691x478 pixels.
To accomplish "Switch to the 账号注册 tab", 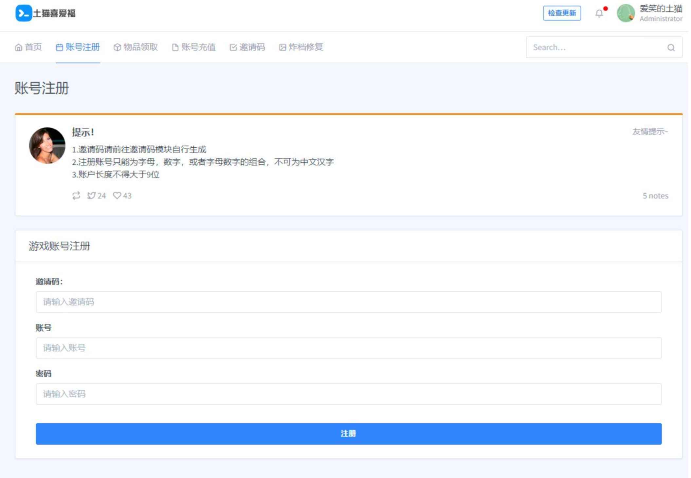I will pos(78,47).
